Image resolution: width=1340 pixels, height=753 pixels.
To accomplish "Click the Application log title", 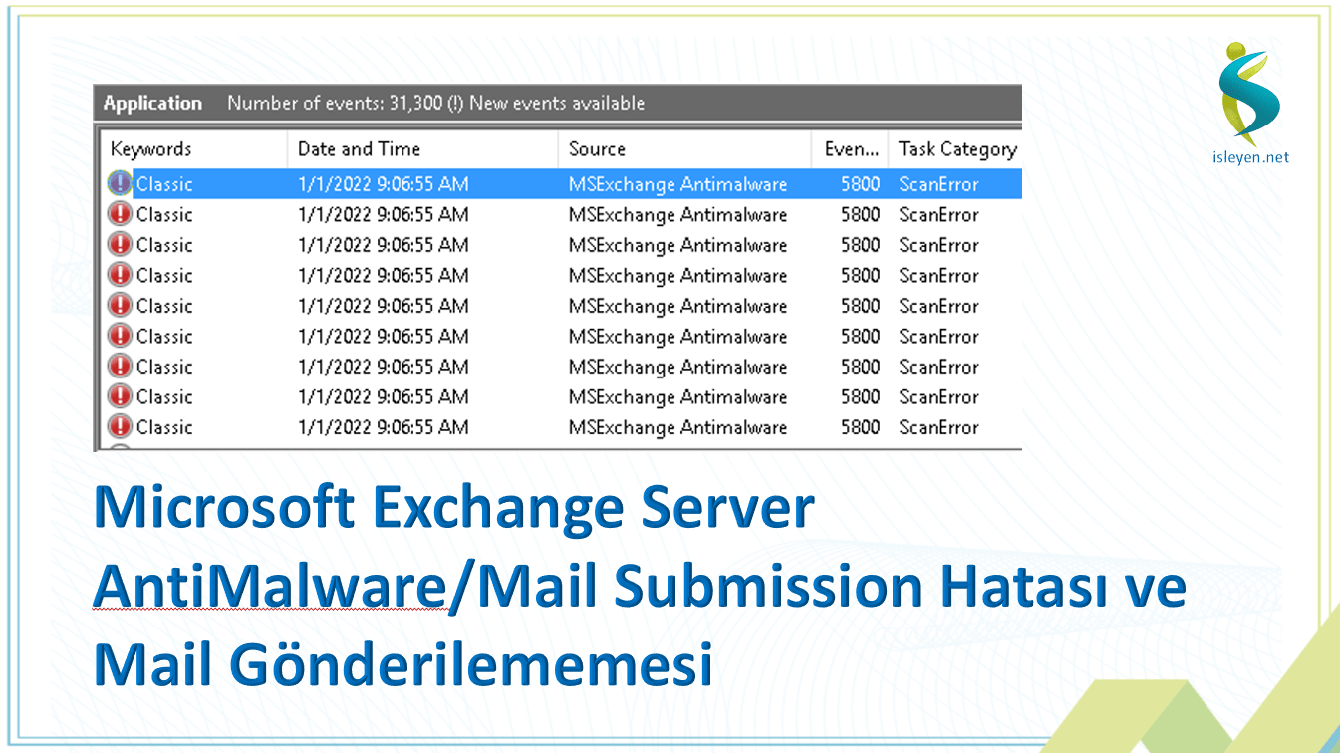I will [152, 103].
